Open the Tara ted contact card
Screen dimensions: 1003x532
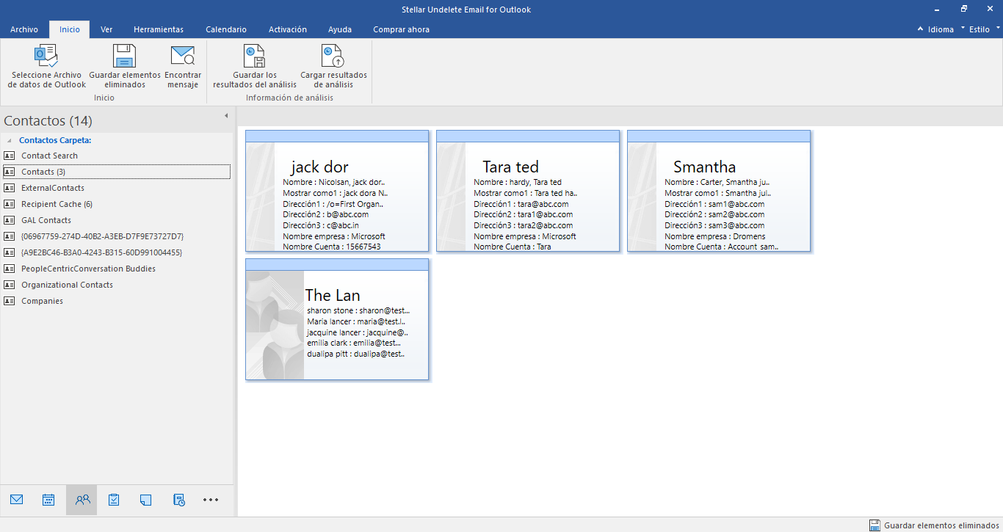point(528,191)
